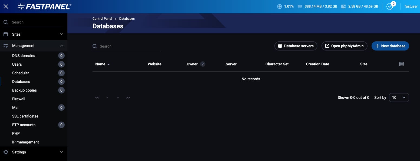
Task: Create a New database
Action: click(390, 46)
